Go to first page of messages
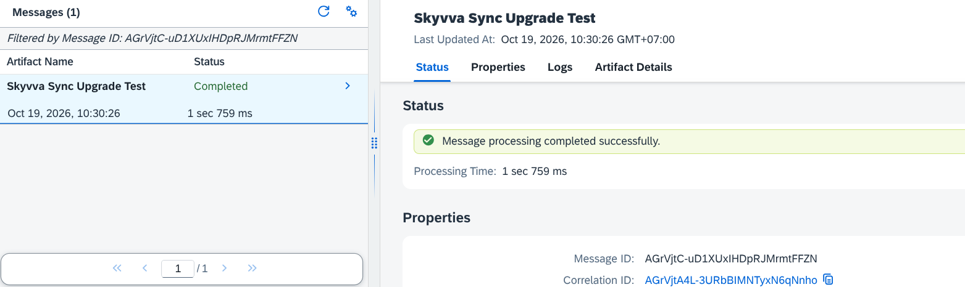The height and width of the screenshot is (287, 965). tap(117, 269)
